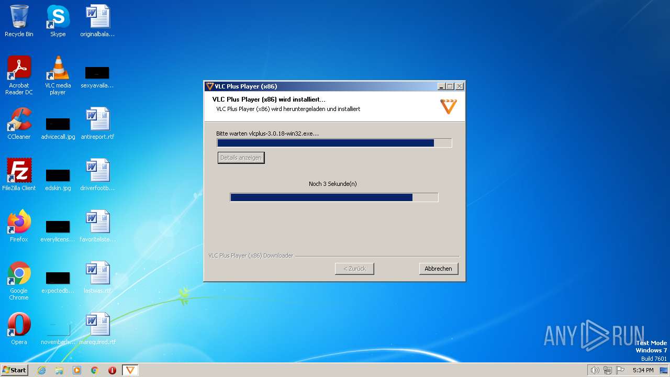
Task: Minimize the VLC Plus Player installer
Action: [441, 86]
